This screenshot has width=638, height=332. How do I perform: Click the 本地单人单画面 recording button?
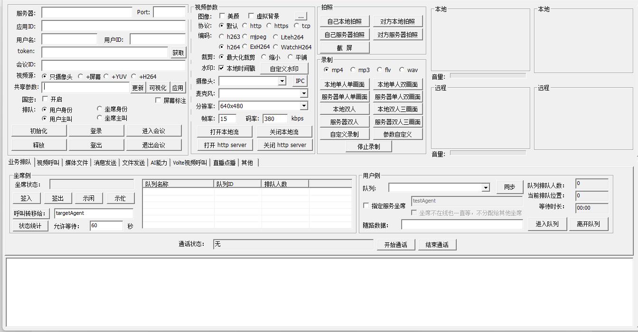[344, 84]
